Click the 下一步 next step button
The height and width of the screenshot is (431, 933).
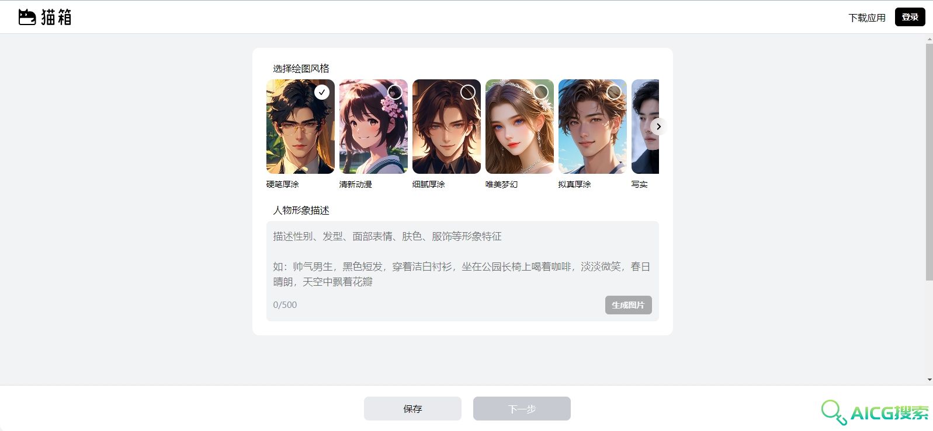pyautogui.click(x=522, y=409)
